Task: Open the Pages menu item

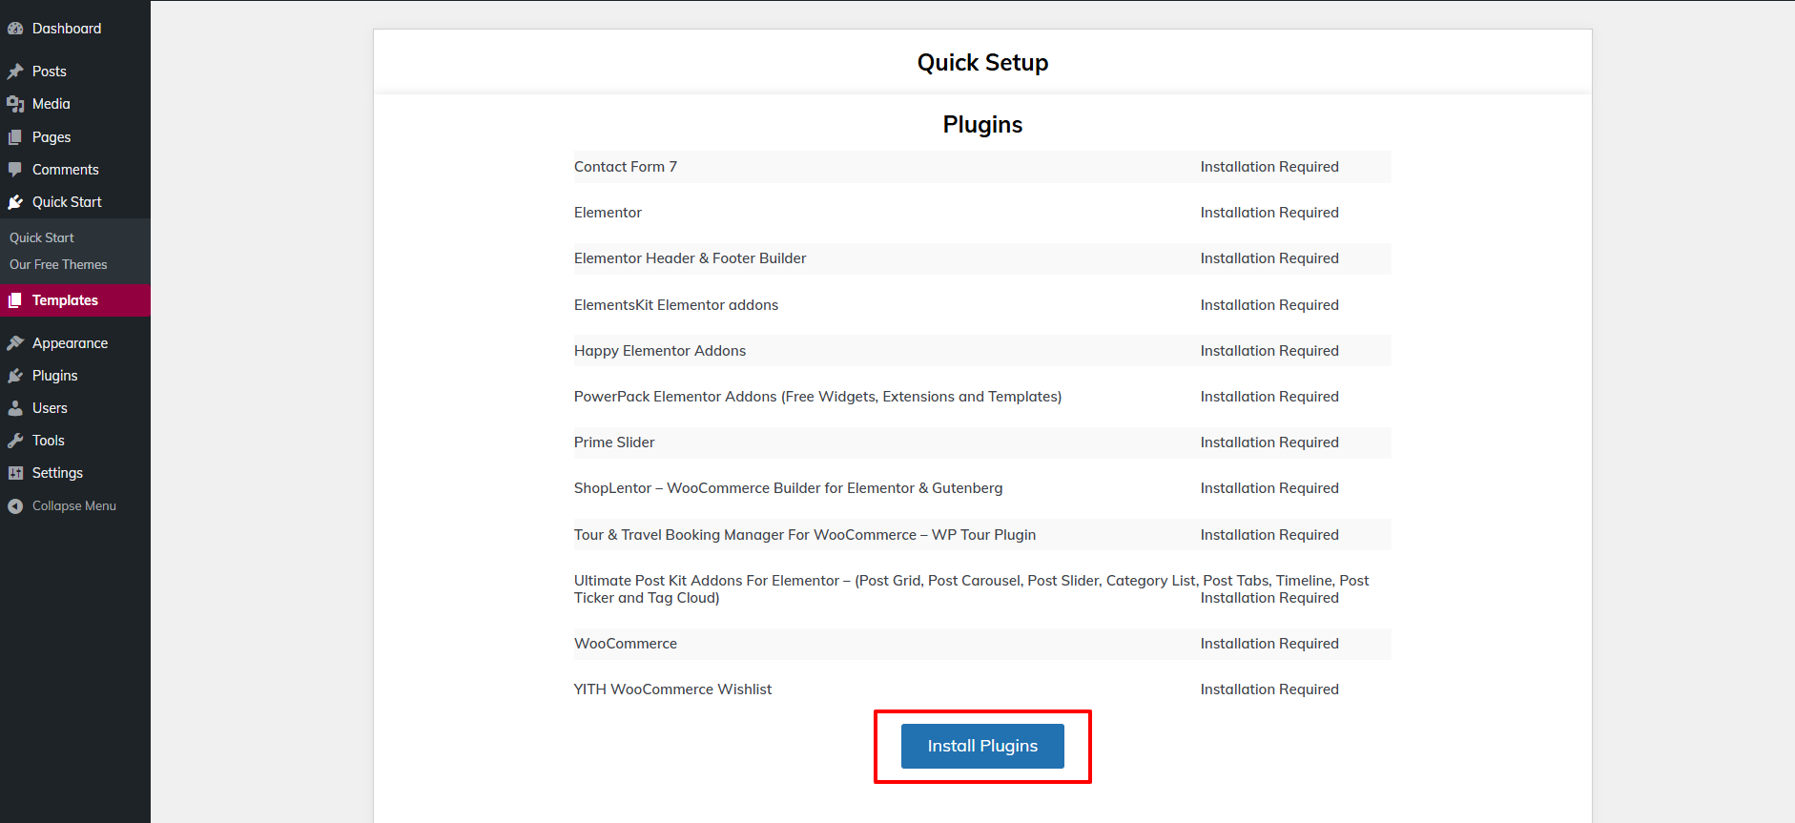Action: [x=75, y=137]
